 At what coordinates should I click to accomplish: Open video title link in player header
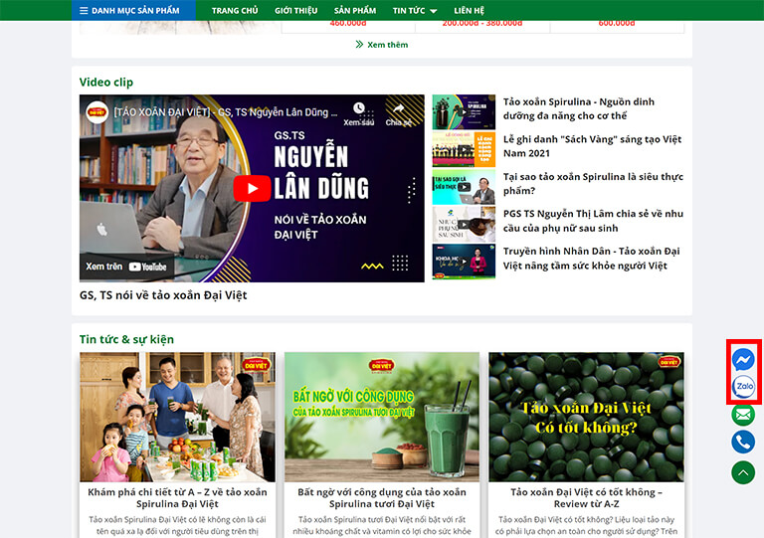click(x=226, y=112)
